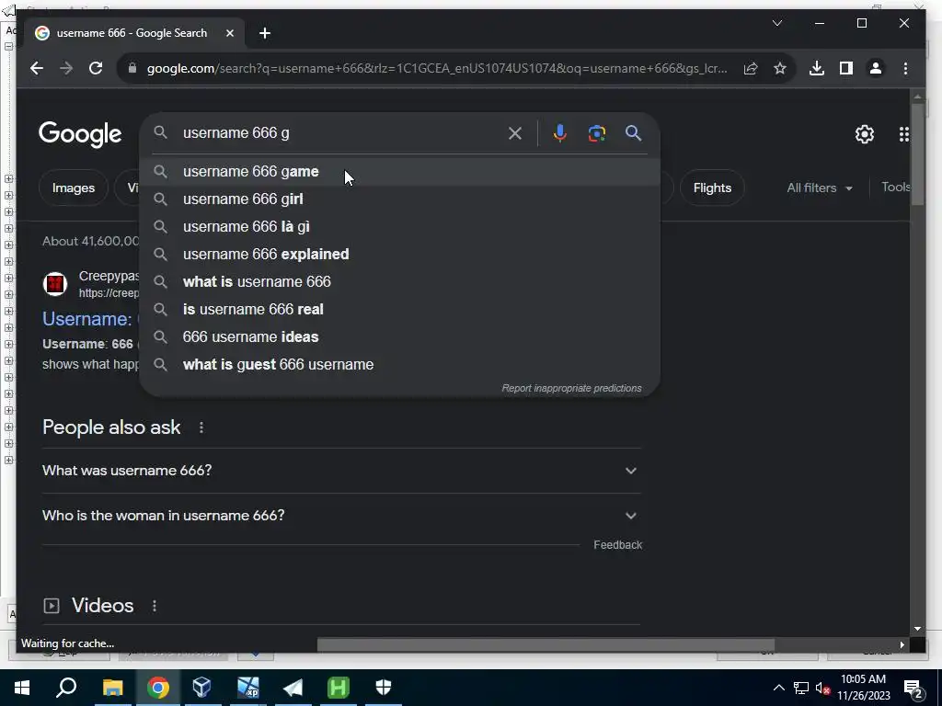Switch to Chrome in the taskbar

click(x=157, y=688)
